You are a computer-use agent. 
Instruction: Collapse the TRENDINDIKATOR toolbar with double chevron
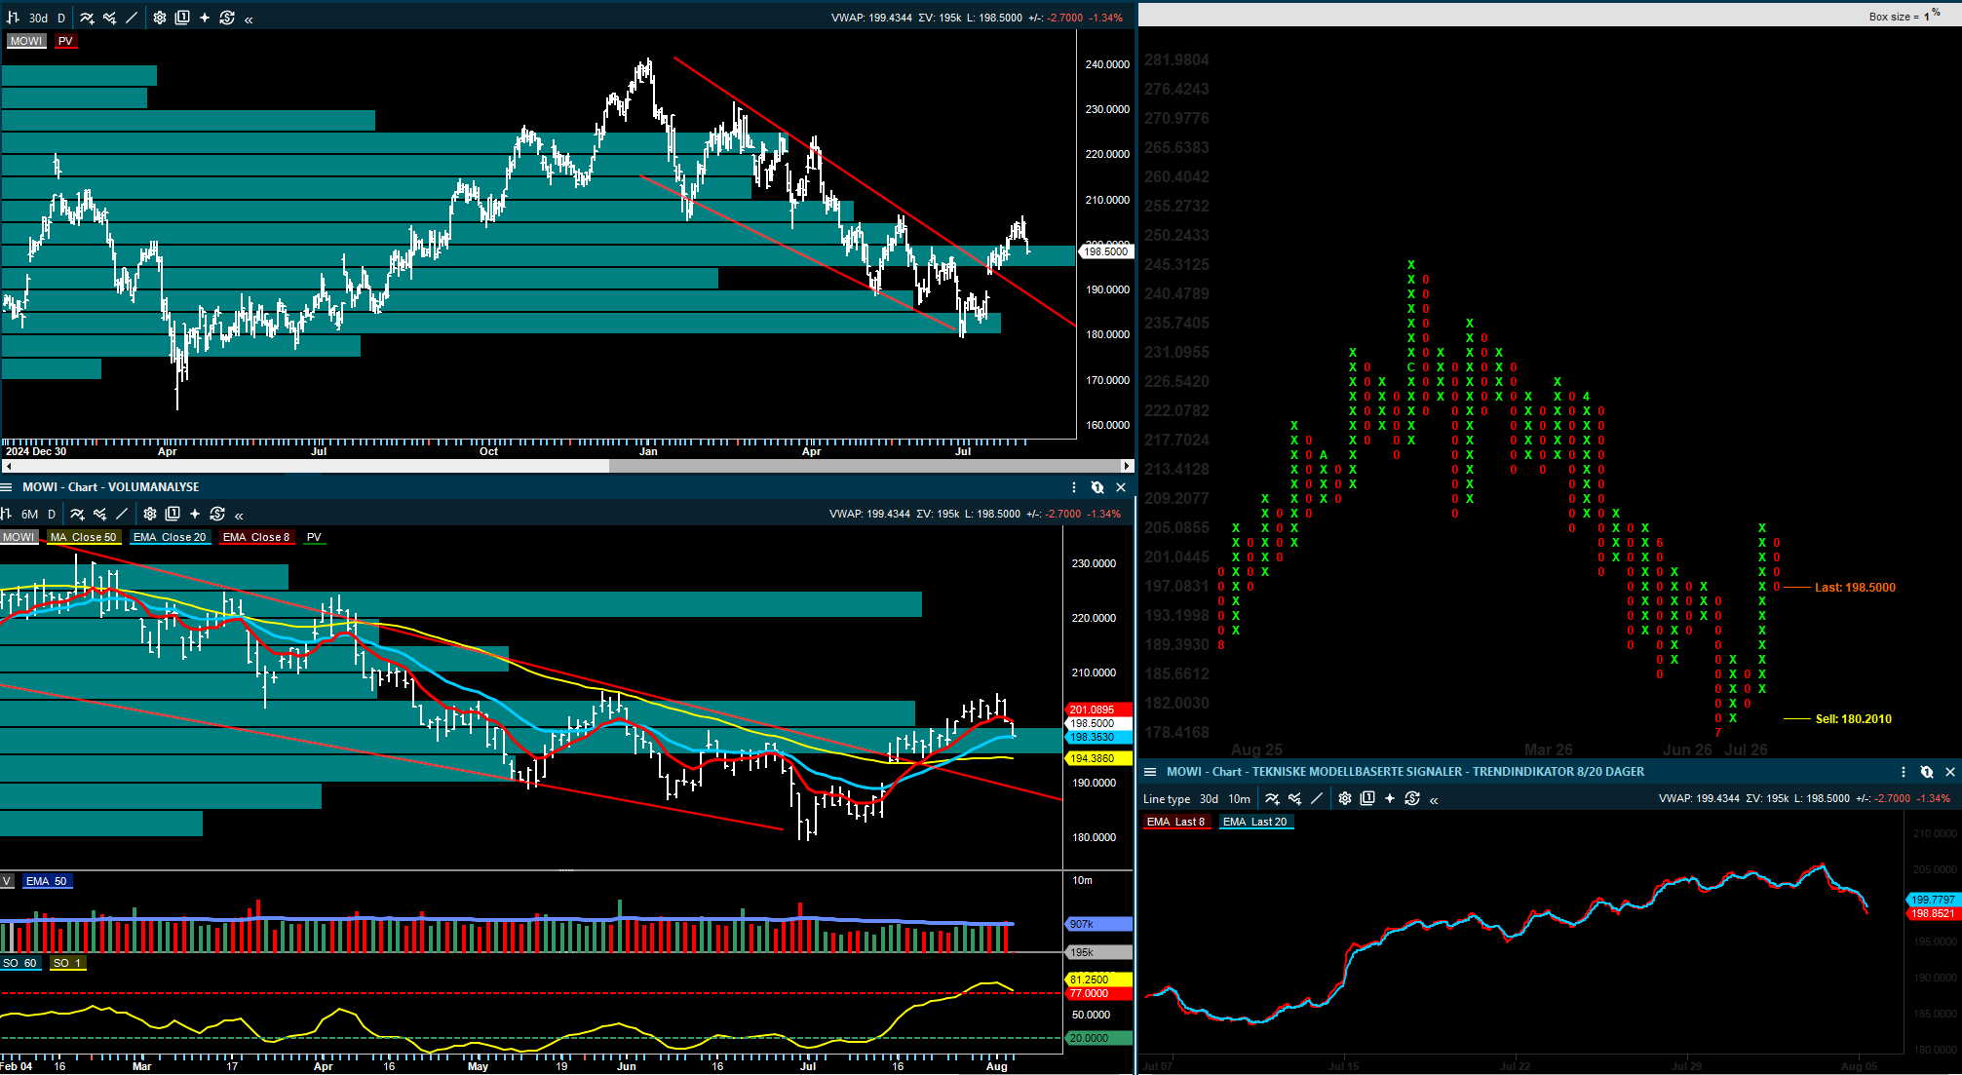1434,799
